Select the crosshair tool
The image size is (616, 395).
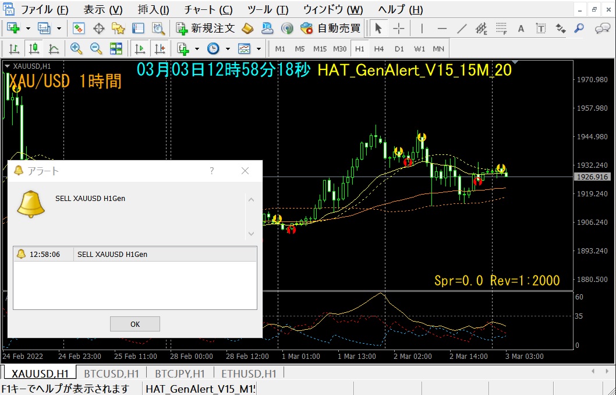tap(399, 29)
